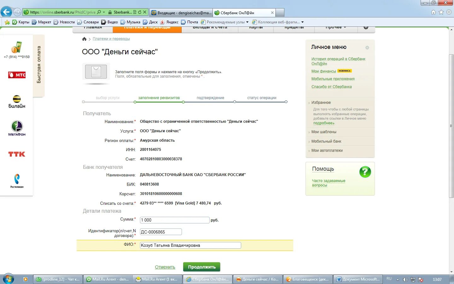Click the Помощь heading link
This screenshot has height=284, width=454.
pyautogui.click(x=323, y=169)
